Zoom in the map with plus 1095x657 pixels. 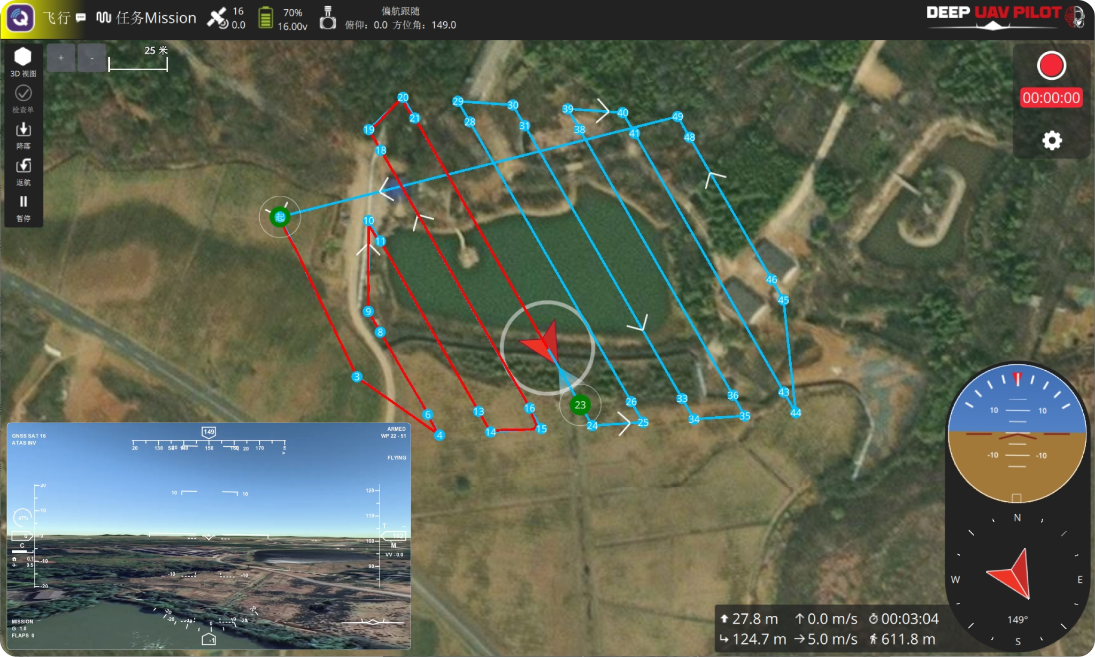[61, 58]
